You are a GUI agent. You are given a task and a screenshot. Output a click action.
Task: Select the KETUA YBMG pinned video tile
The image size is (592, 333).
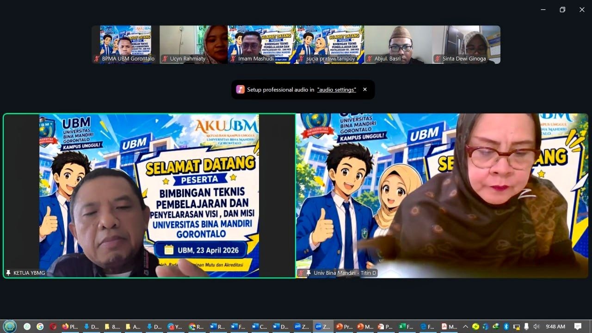149,196
